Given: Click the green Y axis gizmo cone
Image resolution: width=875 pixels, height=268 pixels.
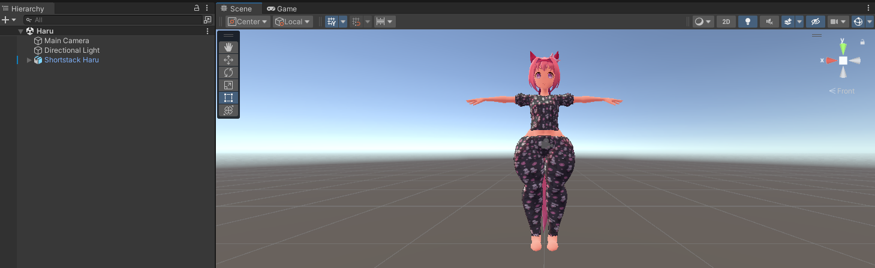Looking at the screenshot, I should pos(843,48).
